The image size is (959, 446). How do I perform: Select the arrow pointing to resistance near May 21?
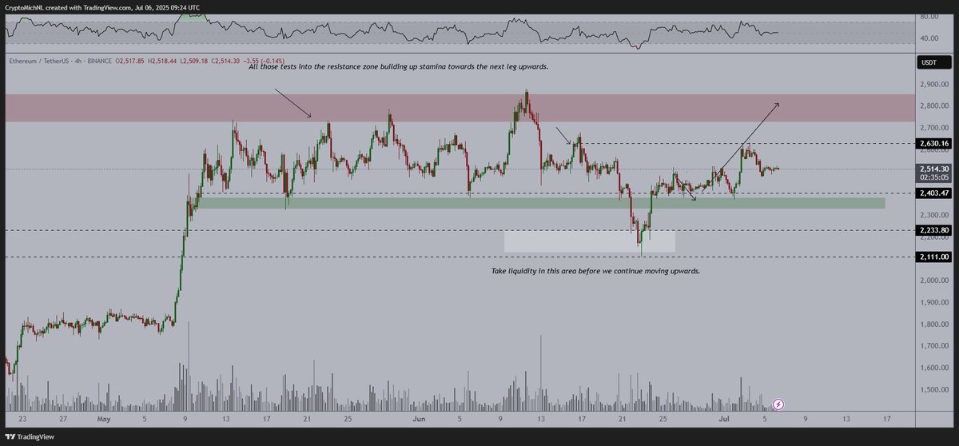[x=292, y=103]
